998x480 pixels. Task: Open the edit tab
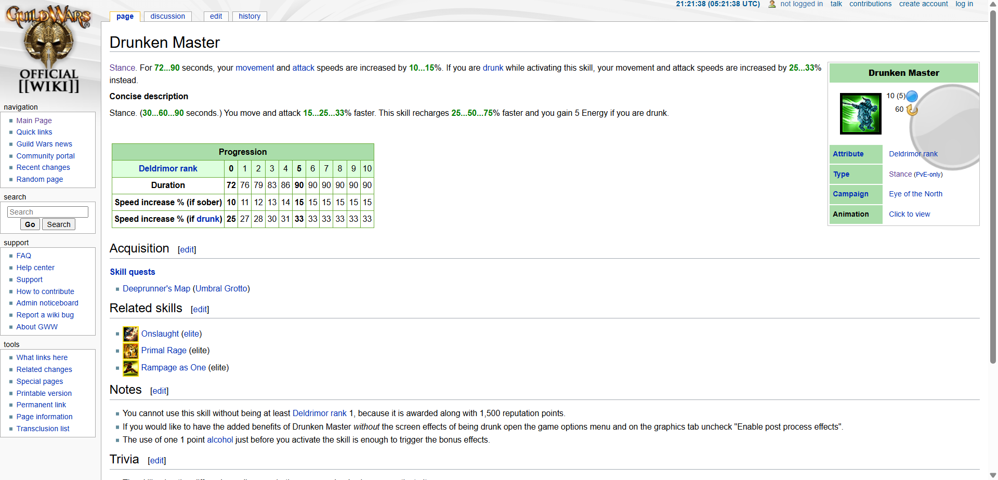coord(216,16)
